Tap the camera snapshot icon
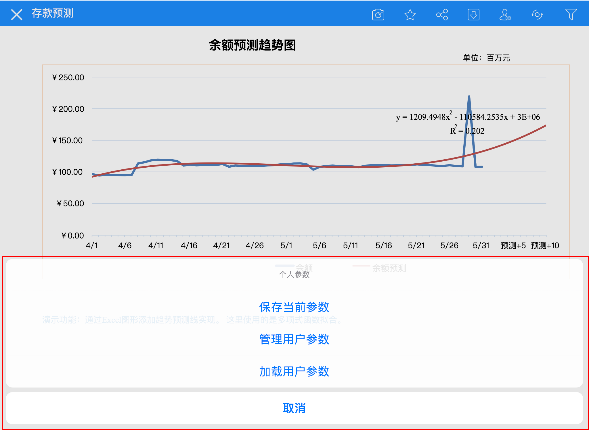This screenshot has height=430, width=589. [378, 15]
